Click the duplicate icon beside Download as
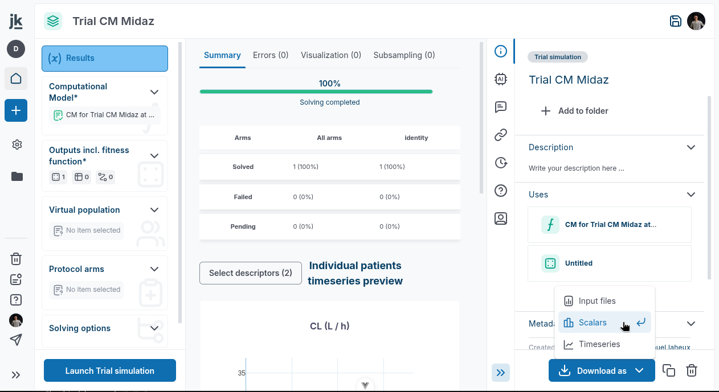This screenshot has width=719, height=392. [x=669, y=371]
